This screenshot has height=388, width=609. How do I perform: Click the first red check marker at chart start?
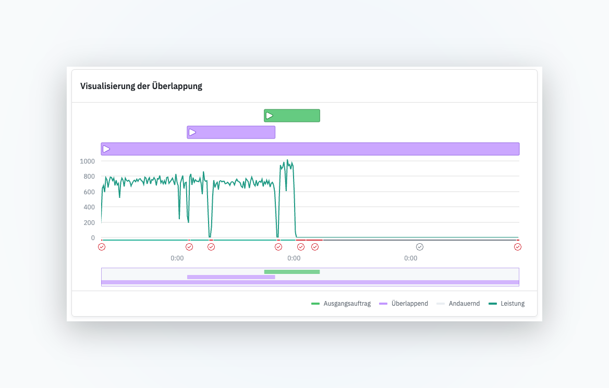click(102, 247)
